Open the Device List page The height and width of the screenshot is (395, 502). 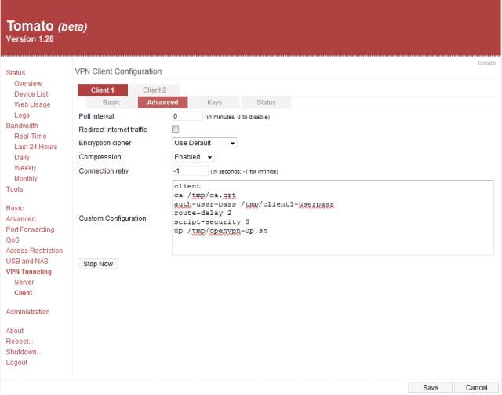coord(31,94)
